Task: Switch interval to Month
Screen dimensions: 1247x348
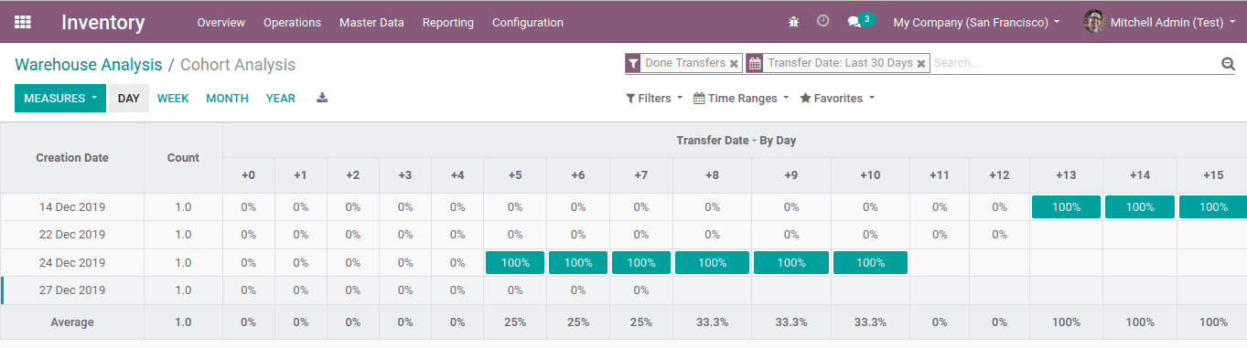Action: click(x=227, y=98)
